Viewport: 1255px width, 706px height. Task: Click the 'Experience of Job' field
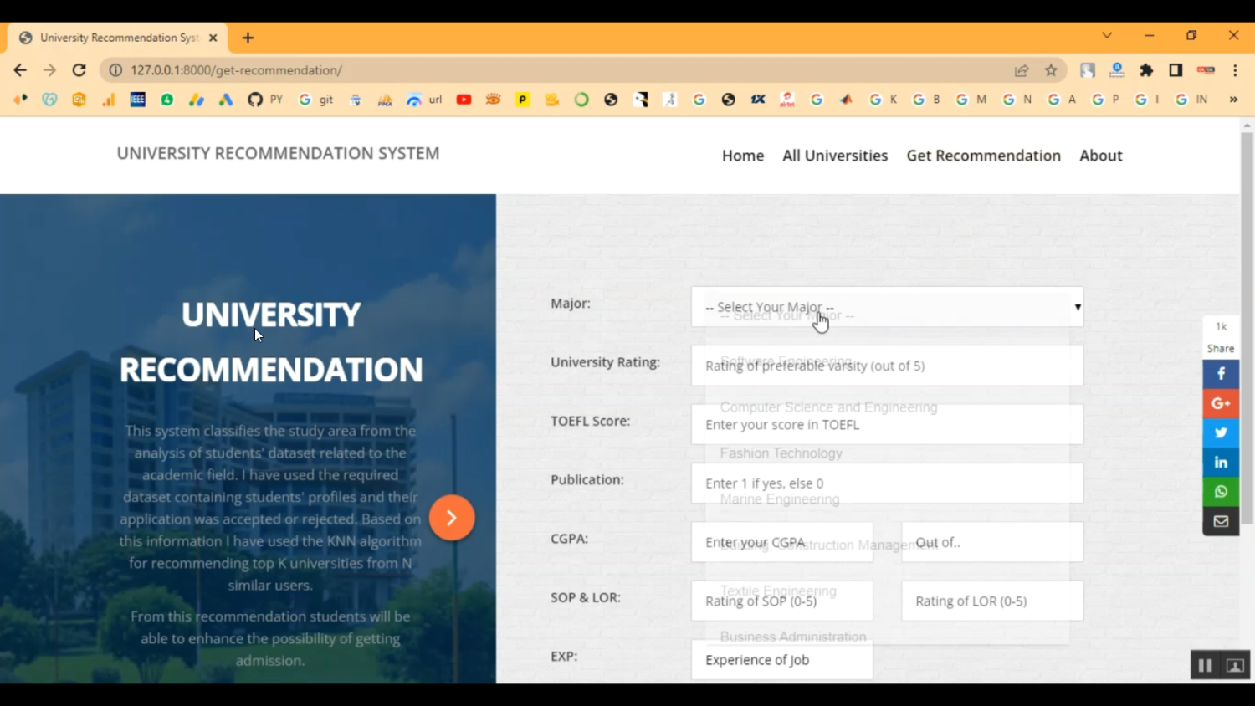(782, 659)
